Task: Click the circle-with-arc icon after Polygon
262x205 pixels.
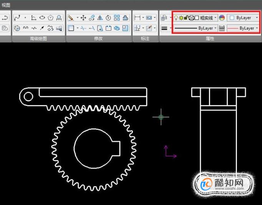Action: [x=59, y=18]
